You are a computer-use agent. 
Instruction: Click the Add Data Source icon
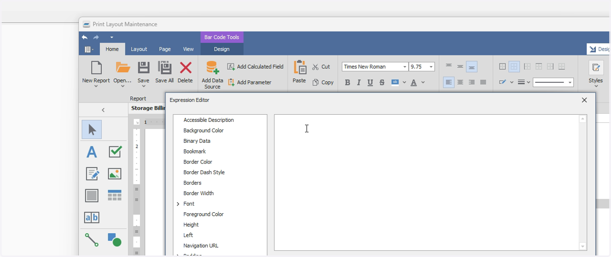pyautogui.click(x=212, y=68)
